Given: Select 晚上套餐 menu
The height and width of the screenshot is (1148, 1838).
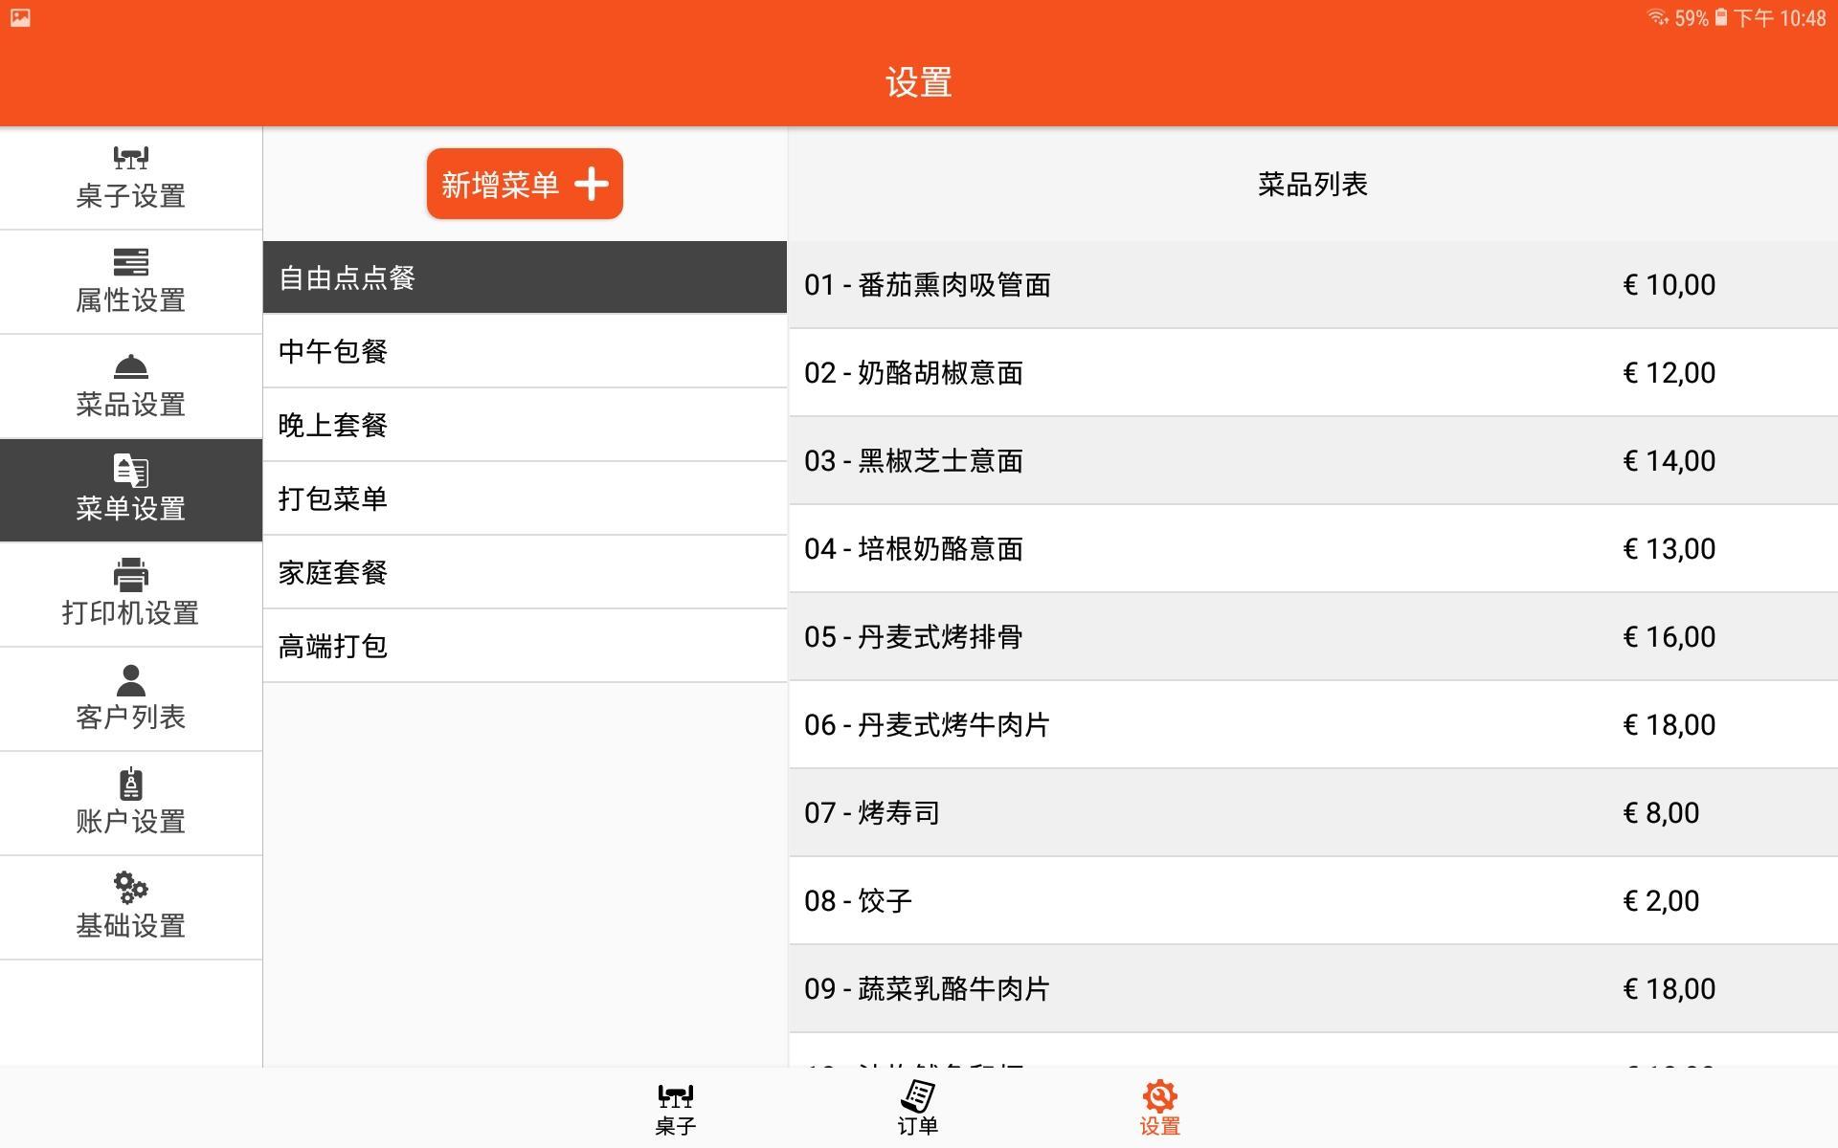Looking at the screenshot, I should pyautogui.click(x=525, y=425).
